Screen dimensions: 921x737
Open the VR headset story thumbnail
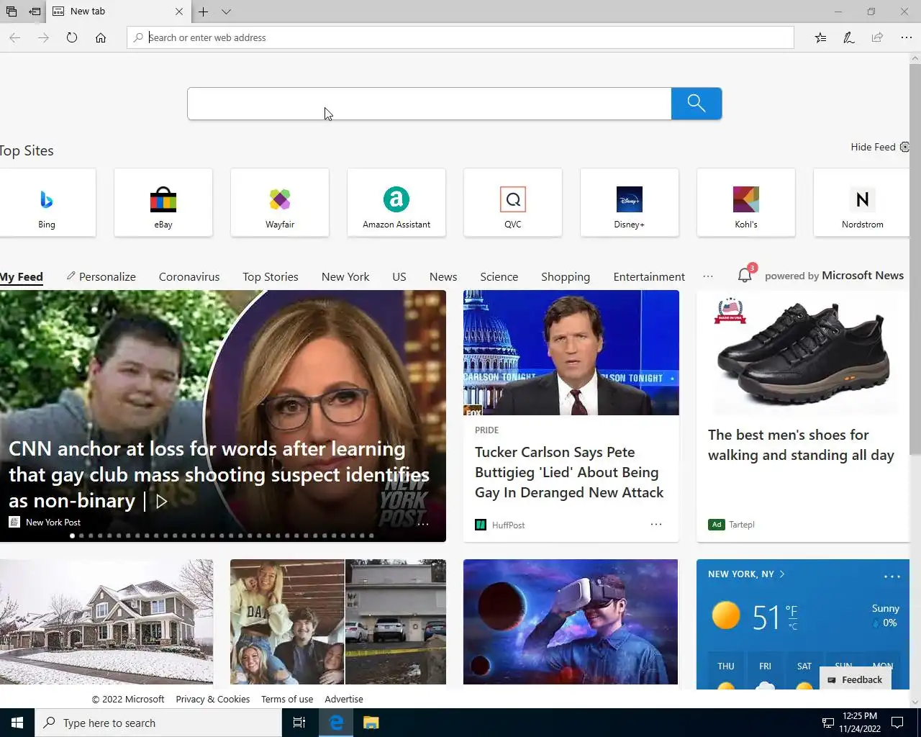[571, 622]
